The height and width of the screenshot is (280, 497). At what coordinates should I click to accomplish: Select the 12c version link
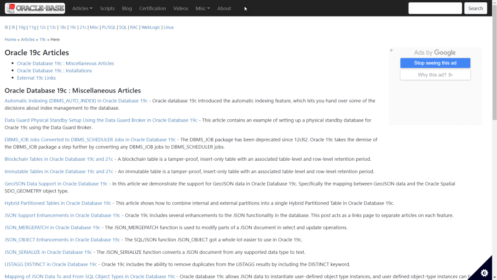43,27
